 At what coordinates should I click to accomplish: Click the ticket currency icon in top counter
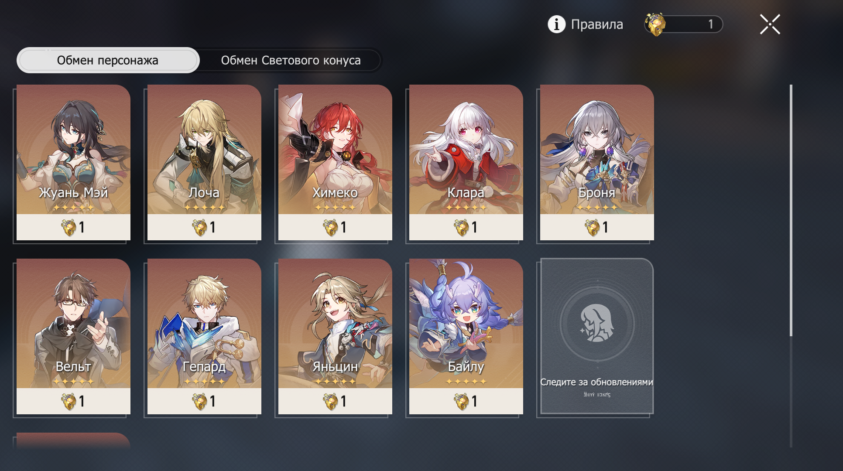656,24
